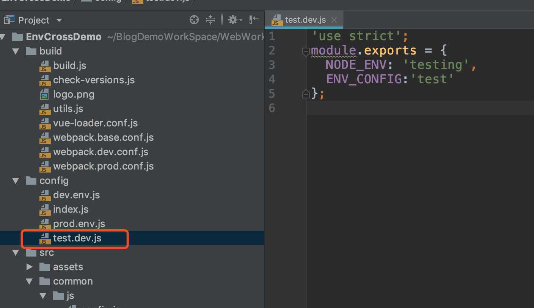Close the test.dev.js editor tab
Viewport: 534px width, 308px height.
point(334,20)
